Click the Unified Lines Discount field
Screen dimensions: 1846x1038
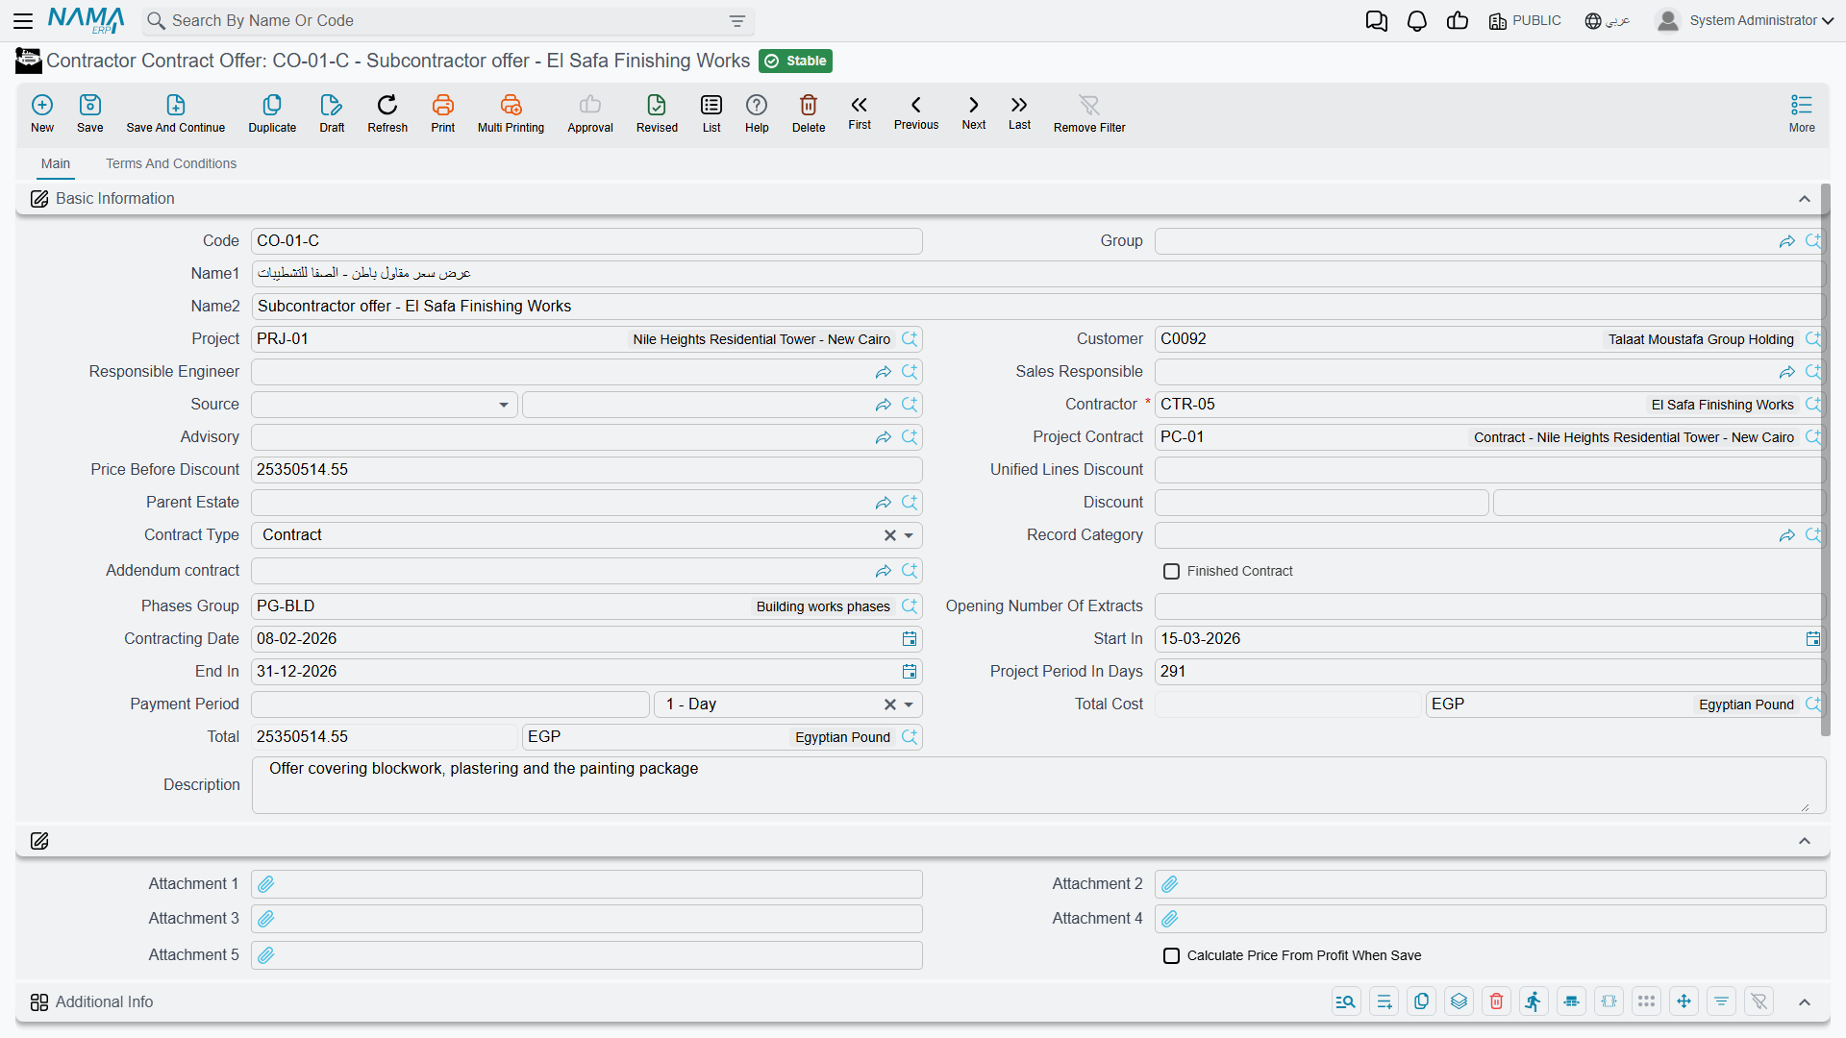(x=1488, y=470)
